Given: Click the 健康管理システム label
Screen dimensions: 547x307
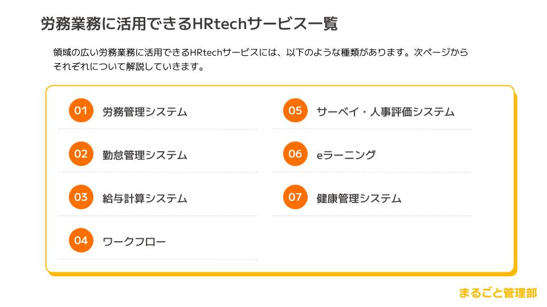Looking at the screenshot, I should [x=359, y=198].
